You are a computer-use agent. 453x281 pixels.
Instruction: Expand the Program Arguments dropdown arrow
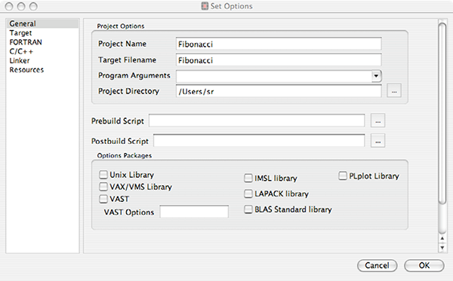coord(376,76)
